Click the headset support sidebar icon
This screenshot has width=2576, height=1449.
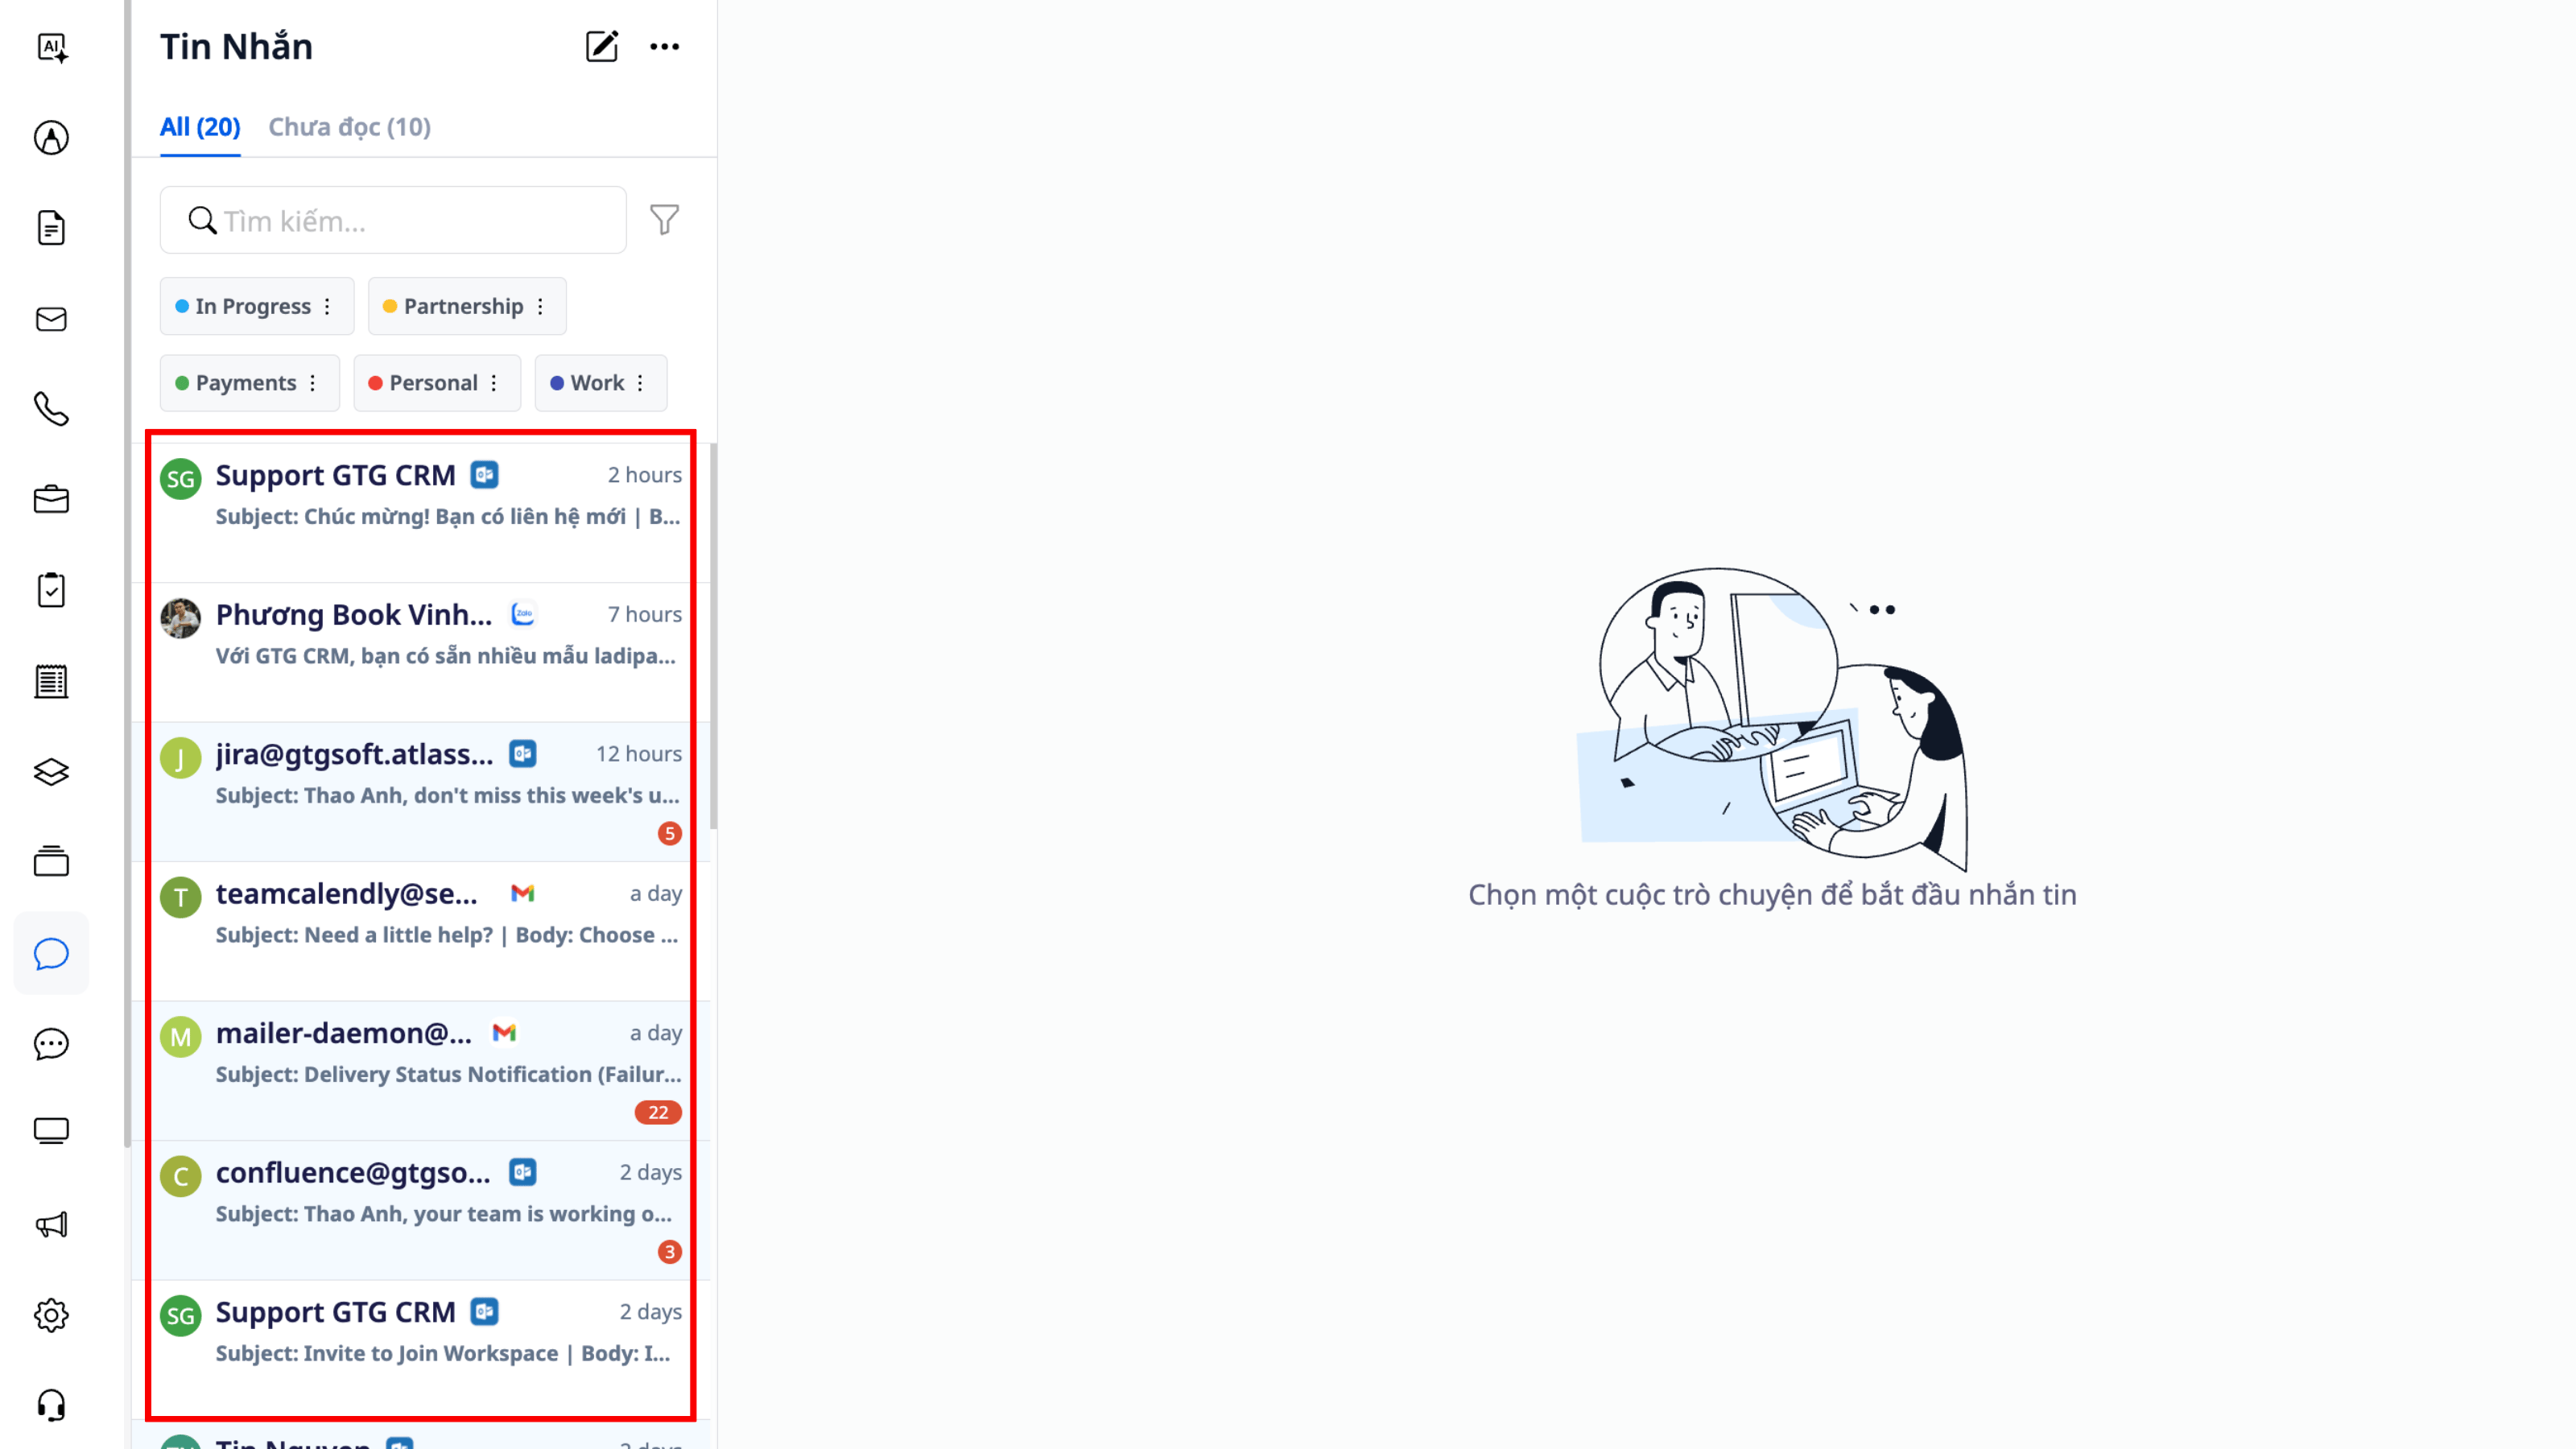point(51,1405)
